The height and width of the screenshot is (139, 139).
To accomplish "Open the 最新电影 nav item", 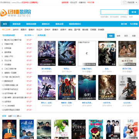I will [17, 24].
